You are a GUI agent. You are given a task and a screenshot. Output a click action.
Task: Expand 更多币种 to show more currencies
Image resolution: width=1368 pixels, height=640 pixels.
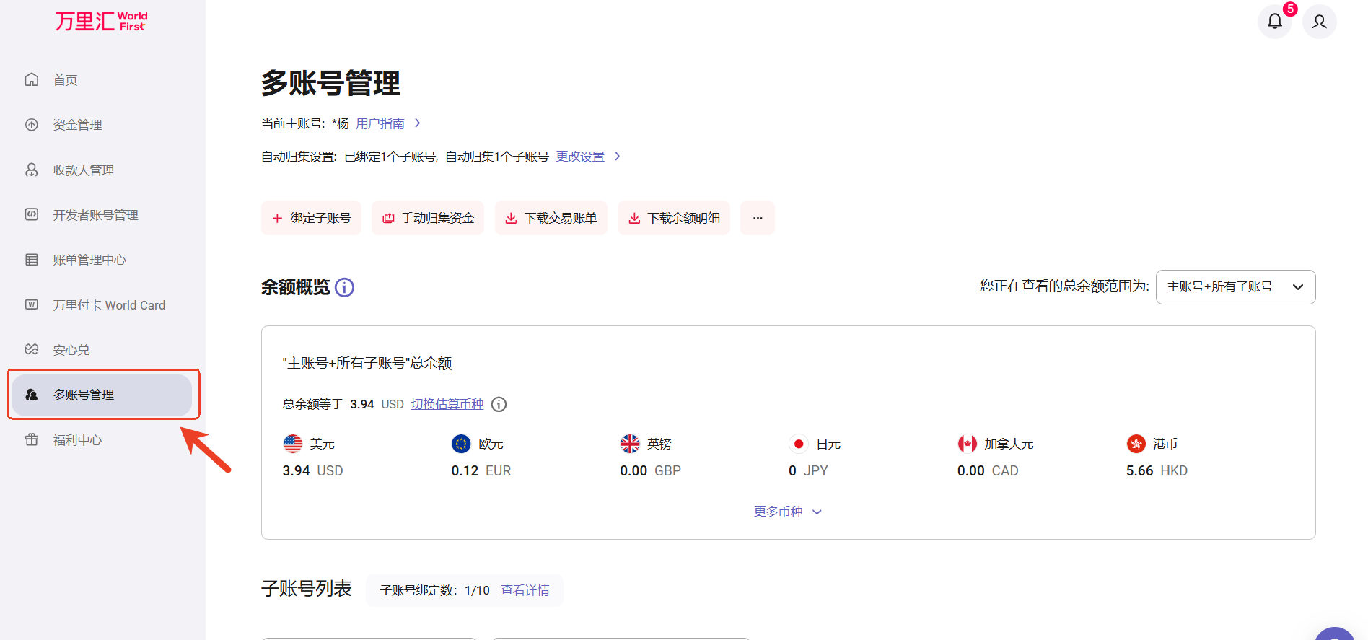(x=787, y=512)
